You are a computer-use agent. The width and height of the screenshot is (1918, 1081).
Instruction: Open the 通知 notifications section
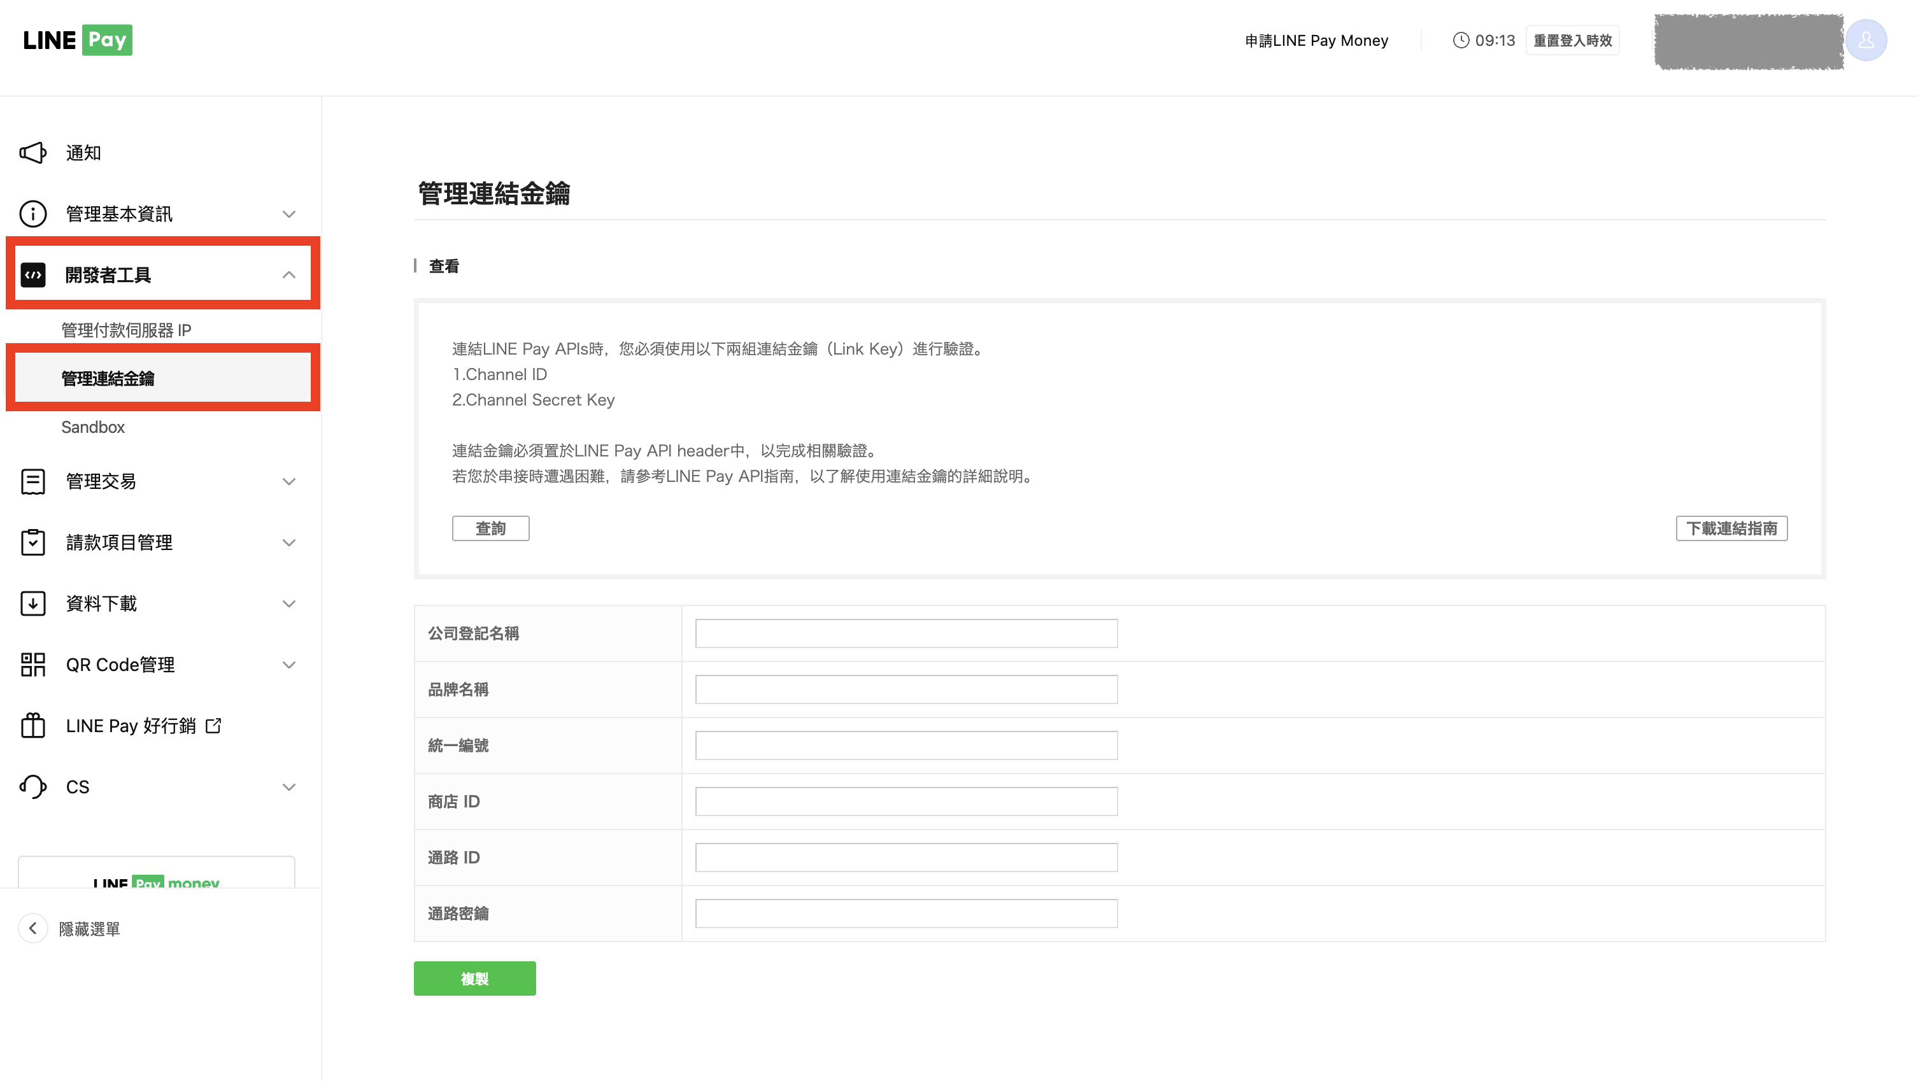click(32, 153)
